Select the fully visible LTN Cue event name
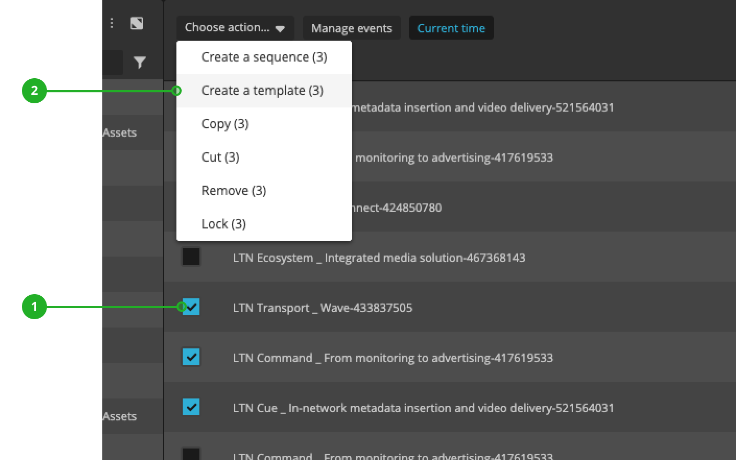 click(423, 408)
